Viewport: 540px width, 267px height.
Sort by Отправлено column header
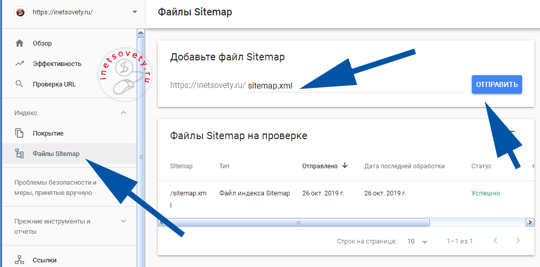pos(320,166)
